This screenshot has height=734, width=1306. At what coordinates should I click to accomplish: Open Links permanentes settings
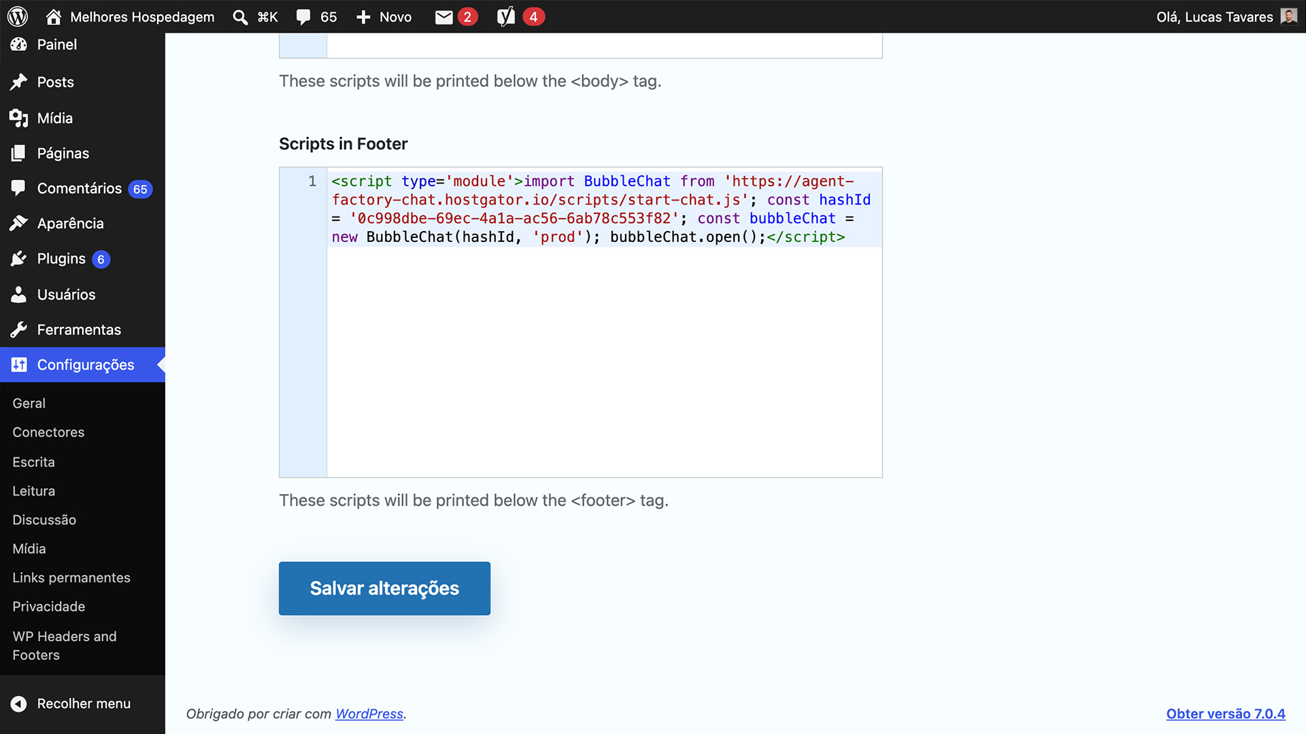[x=71, y=578]
